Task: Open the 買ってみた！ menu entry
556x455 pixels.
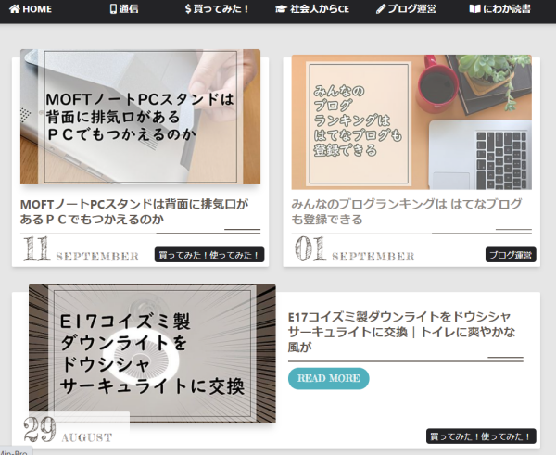Action: click(217, 9)
